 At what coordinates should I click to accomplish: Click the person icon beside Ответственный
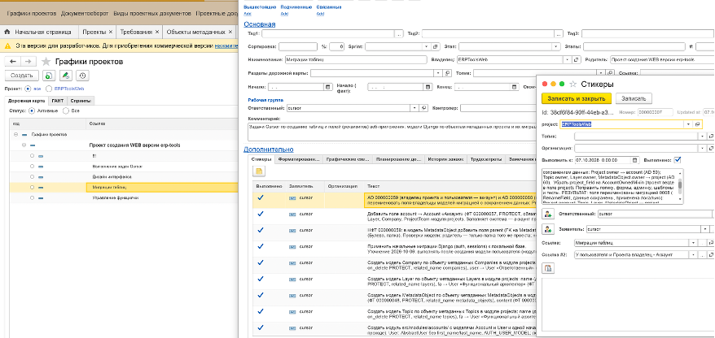547,214
